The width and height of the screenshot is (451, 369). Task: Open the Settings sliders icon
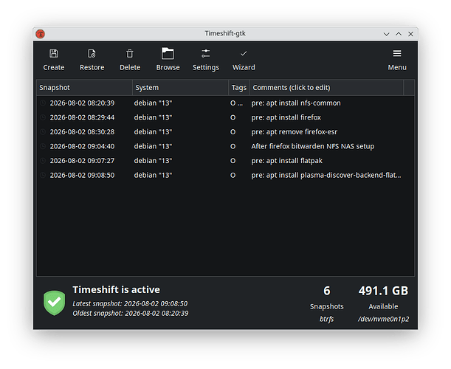pyautogui.click(x=206, y=53)
